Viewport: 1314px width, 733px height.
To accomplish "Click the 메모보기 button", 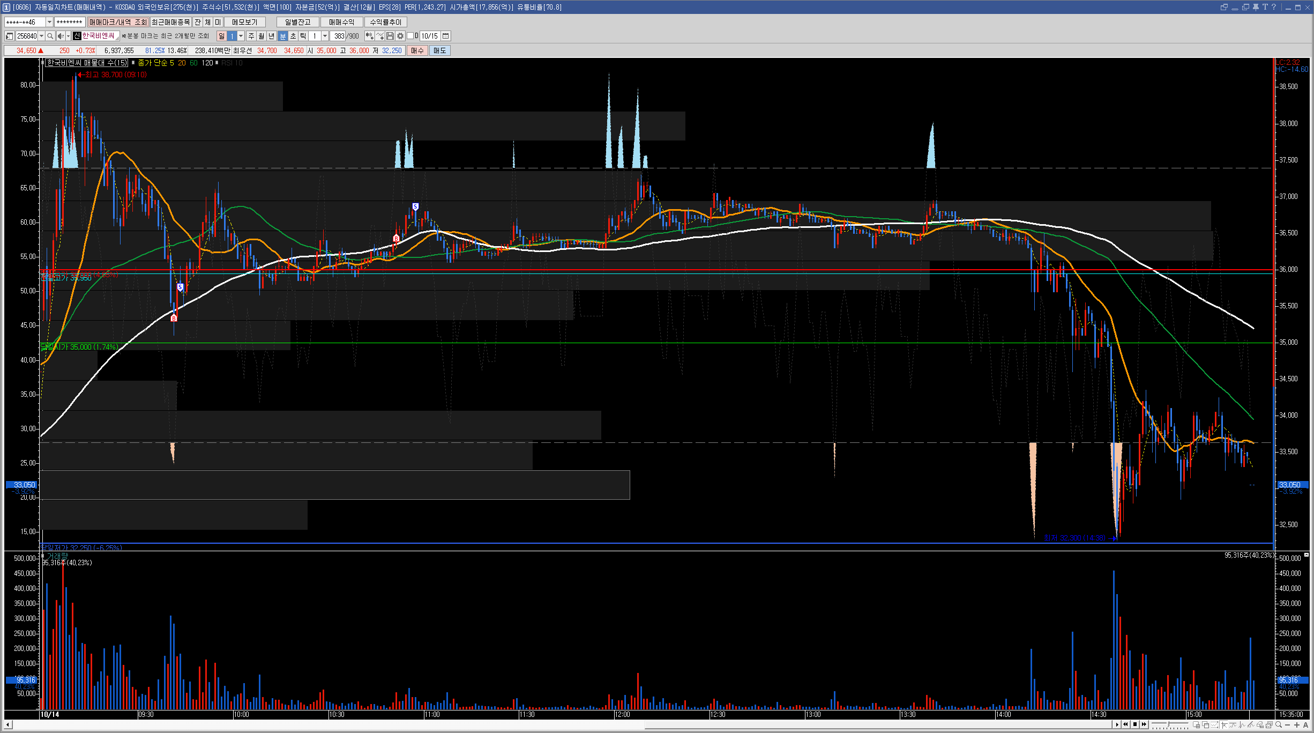I will click(x=244, y=22).
